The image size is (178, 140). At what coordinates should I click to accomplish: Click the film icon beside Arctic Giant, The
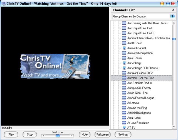coord(124,93)
